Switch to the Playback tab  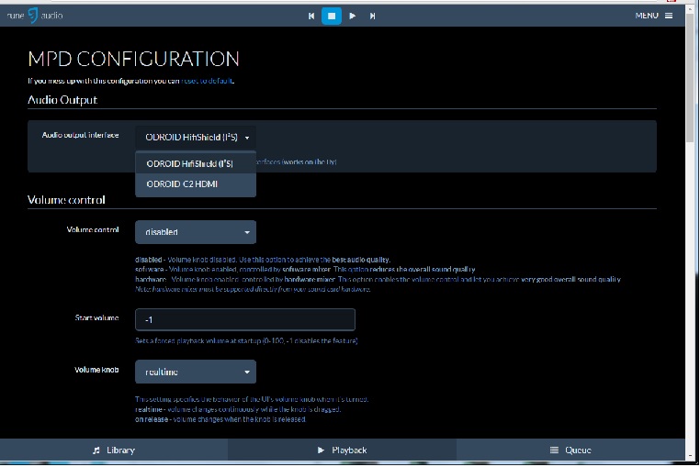coord(342,450)
